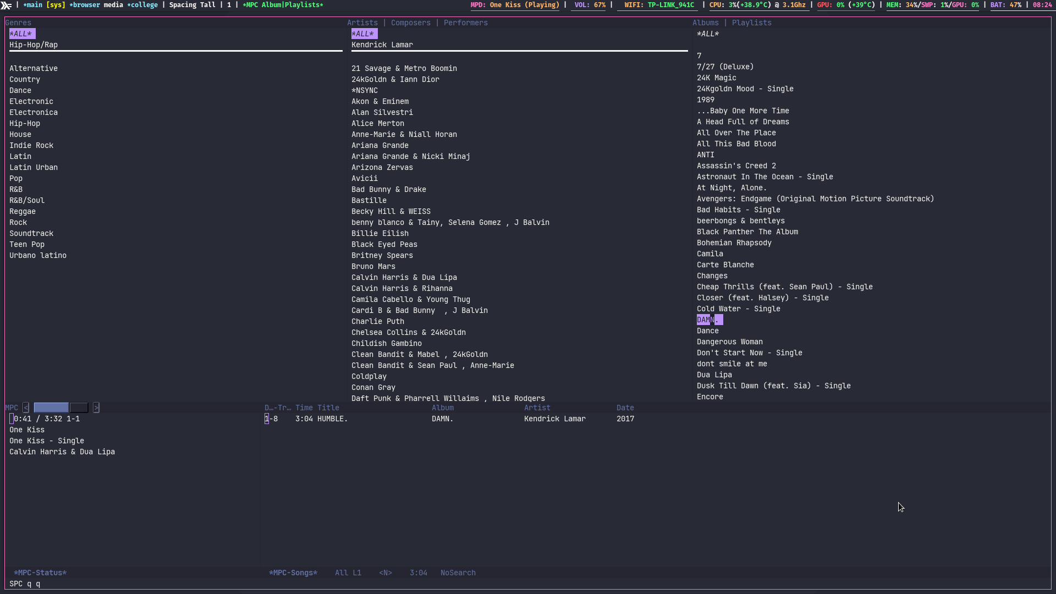Switch to the Composers tab

pos(410,23)
